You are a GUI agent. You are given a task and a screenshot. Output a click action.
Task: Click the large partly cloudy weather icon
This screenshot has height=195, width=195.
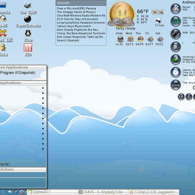121,15
